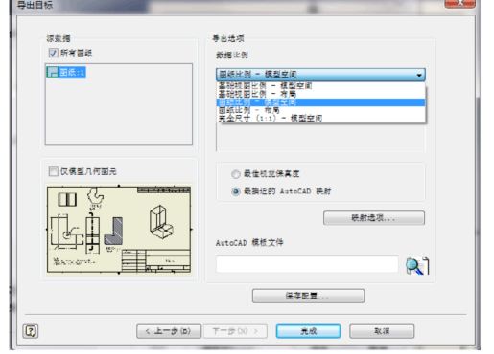Collapse the 数据比例 dropdown via its arrow
The width and height of the screenshot is (494, 354).
419,75
